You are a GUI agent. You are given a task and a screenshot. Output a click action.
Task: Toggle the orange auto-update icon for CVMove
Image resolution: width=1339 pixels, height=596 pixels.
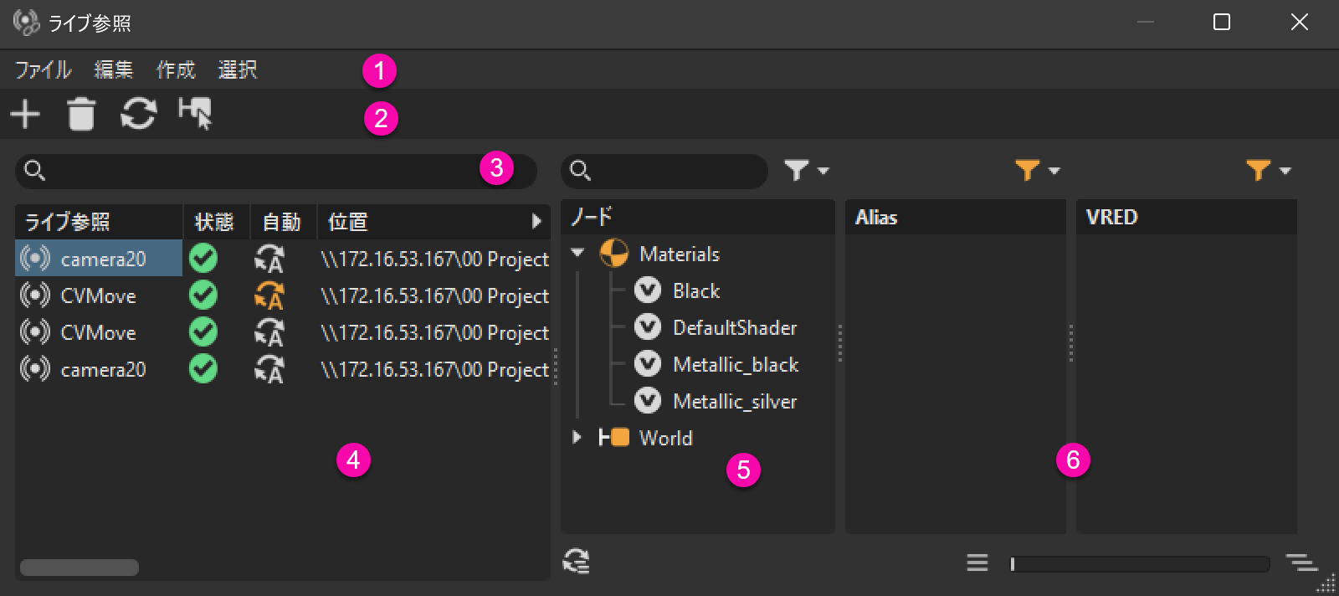pyautogui.click(x=269, y=295)
